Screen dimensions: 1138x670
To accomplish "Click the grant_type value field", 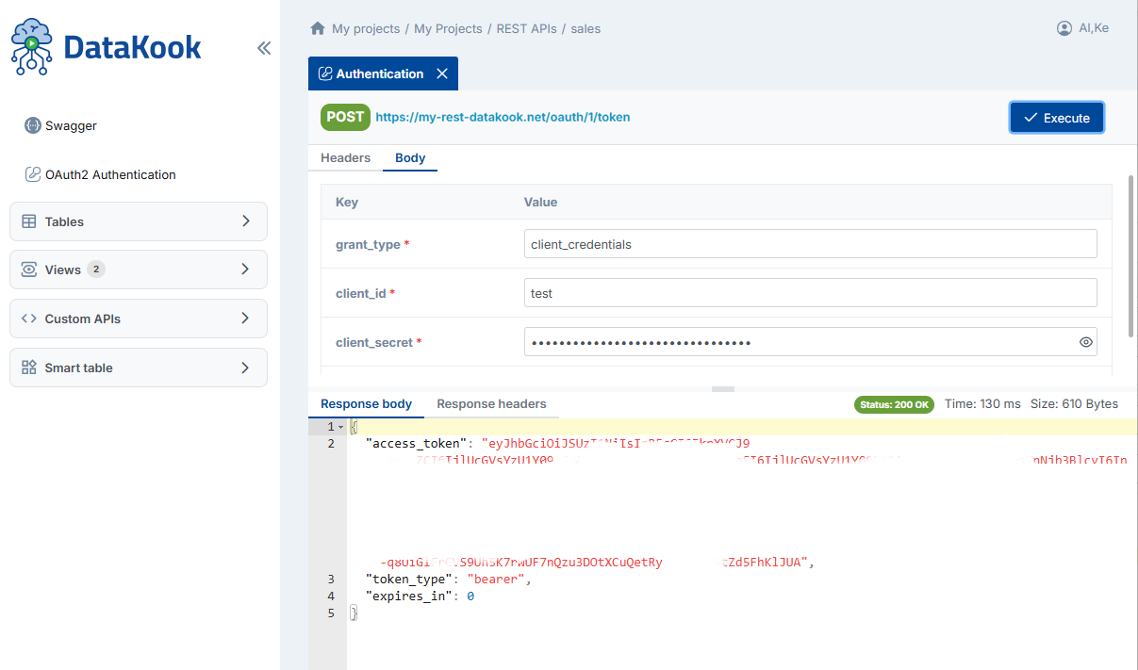I will coord(811,243).
